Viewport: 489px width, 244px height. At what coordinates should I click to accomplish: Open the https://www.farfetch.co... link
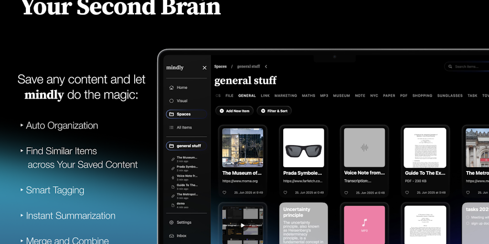pyautogui.click(x=302, y=181)
